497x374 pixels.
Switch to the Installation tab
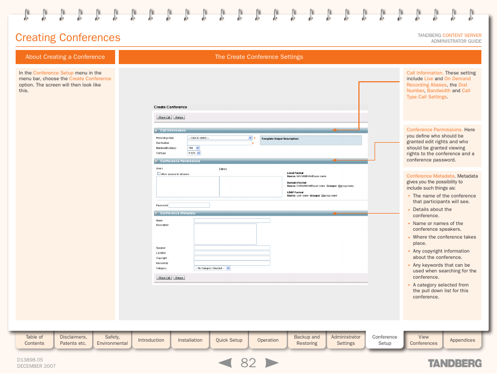[190, 340]
